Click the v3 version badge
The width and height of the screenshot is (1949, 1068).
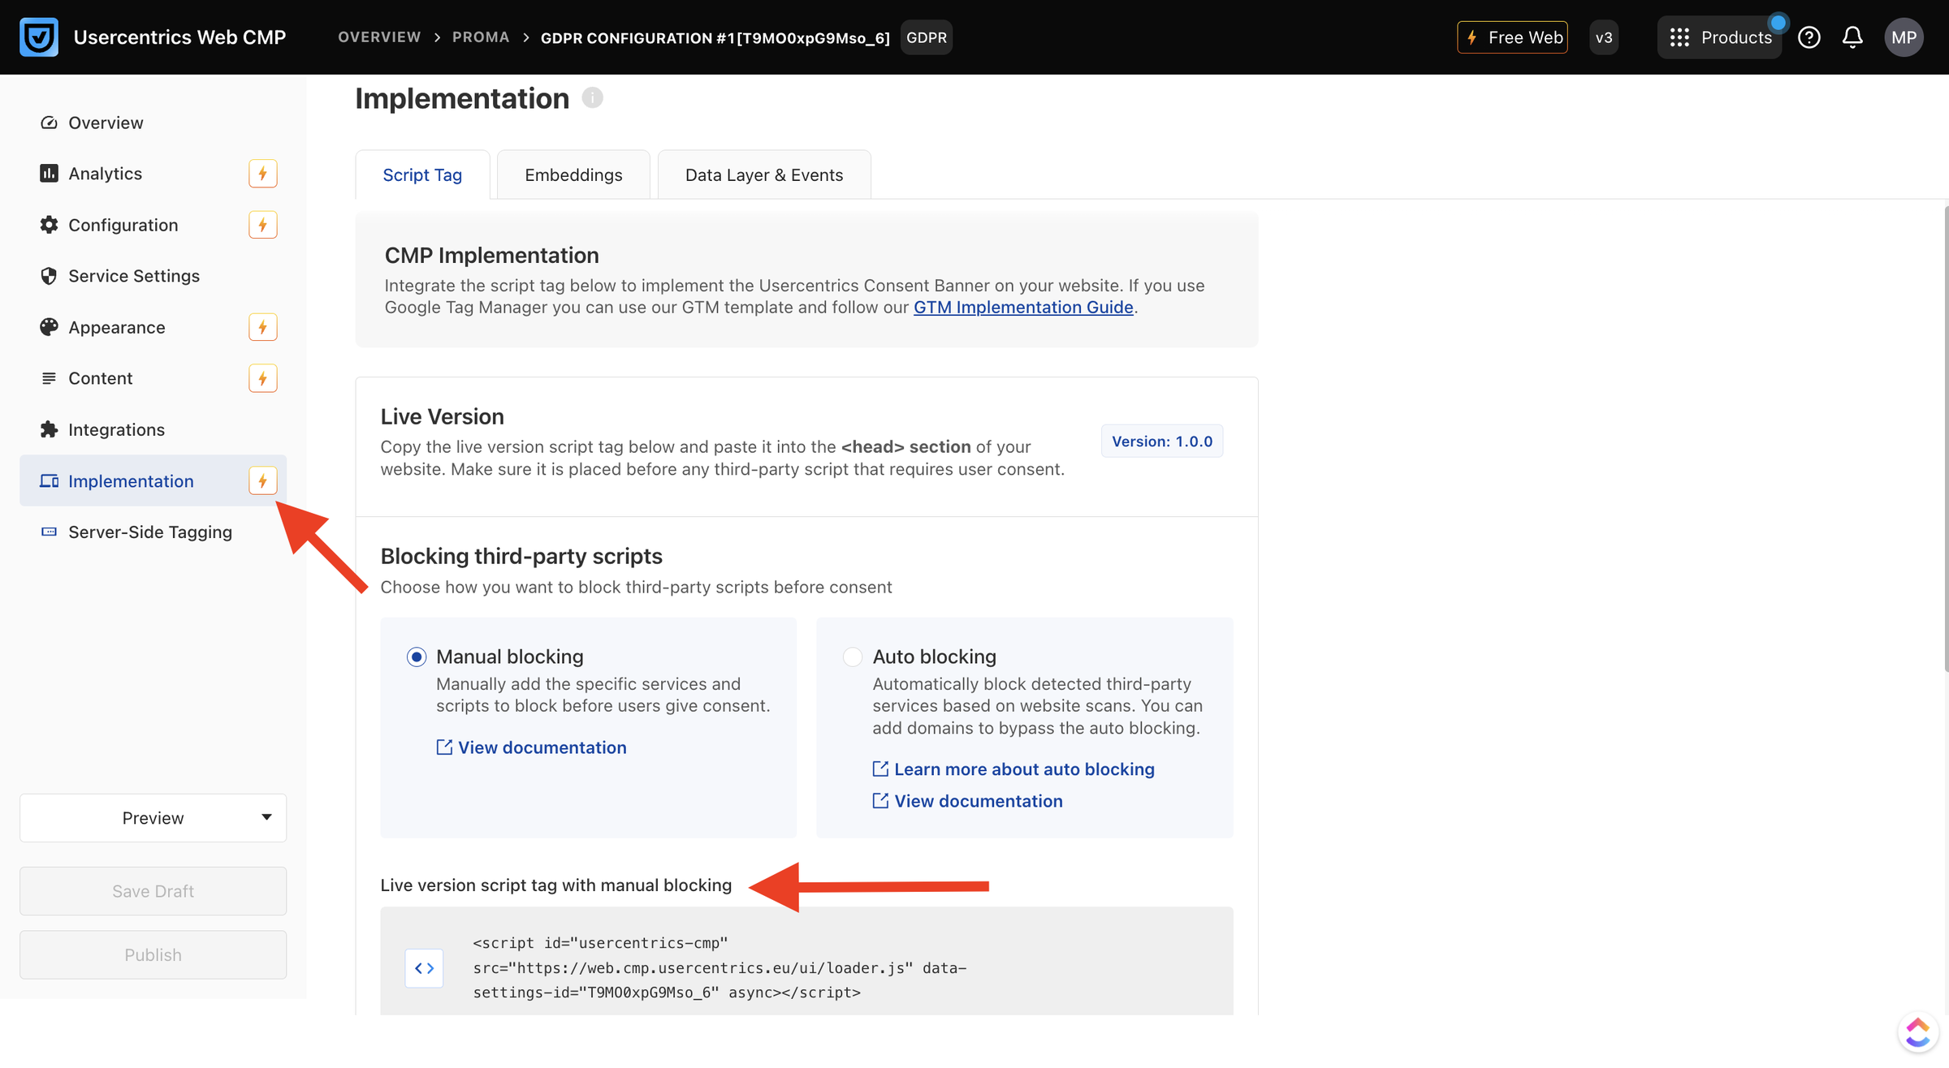[1604, 37]
